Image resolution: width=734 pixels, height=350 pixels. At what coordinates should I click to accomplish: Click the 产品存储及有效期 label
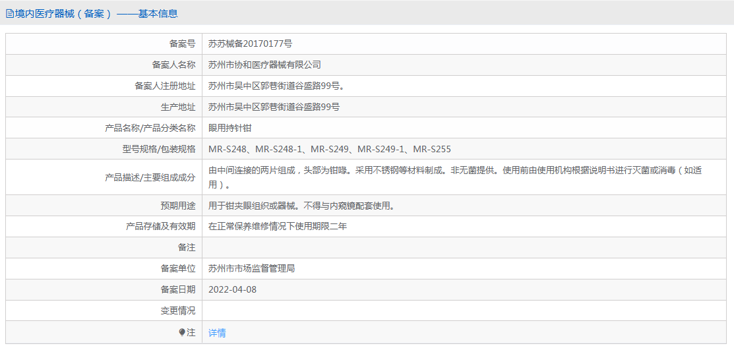coord(160,227)
